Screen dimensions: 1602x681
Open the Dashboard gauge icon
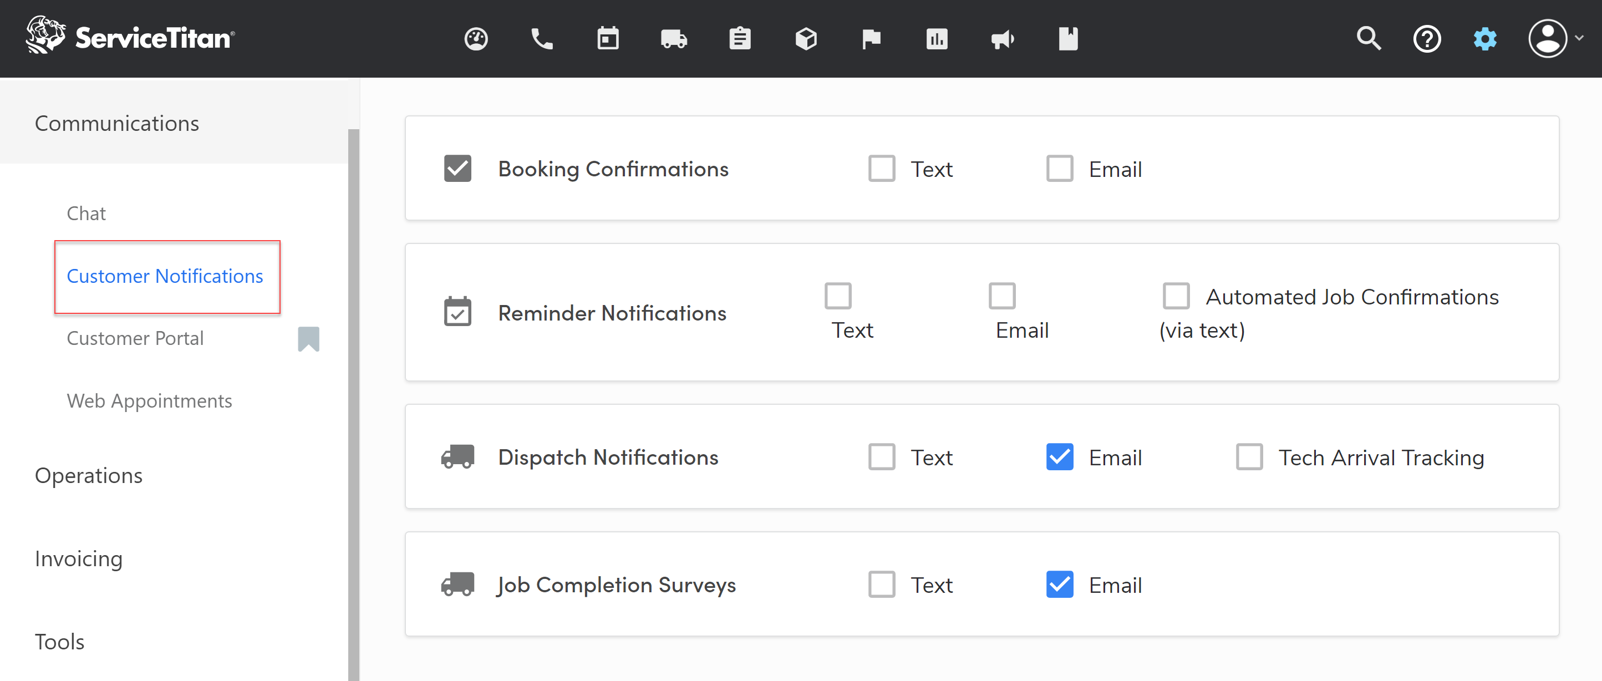click(x=476, y=39)
